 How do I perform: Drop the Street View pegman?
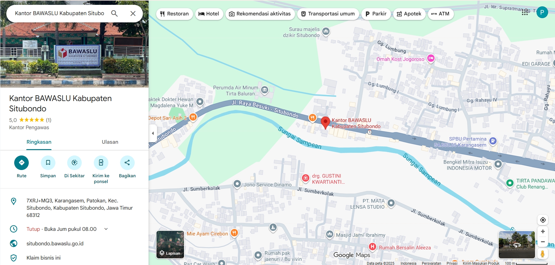tap(543, 254)
